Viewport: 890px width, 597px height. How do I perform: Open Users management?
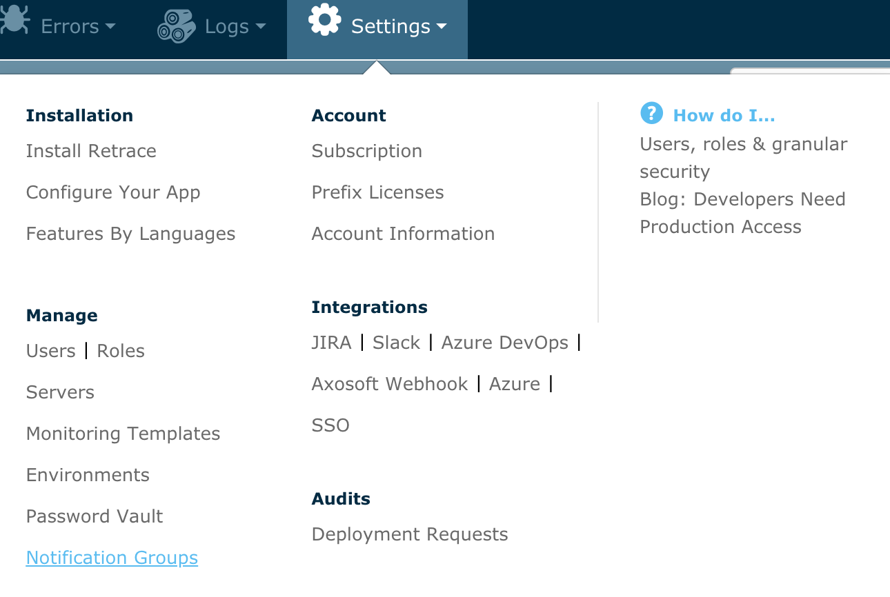51,351
